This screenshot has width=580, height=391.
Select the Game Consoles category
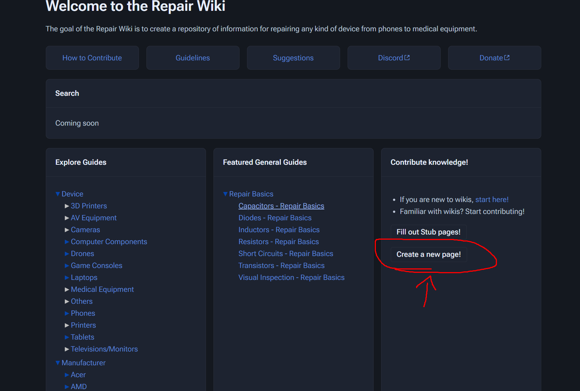[96, 265]
